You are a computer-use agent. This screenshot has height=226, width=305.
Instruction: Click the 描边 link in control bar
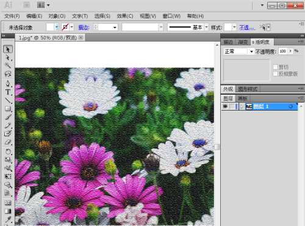click(x=84, y=27)
